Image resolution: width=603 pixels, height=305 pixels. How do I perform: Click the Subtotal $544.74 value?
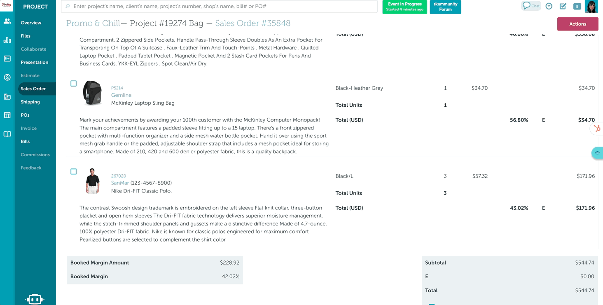point(584,263)
